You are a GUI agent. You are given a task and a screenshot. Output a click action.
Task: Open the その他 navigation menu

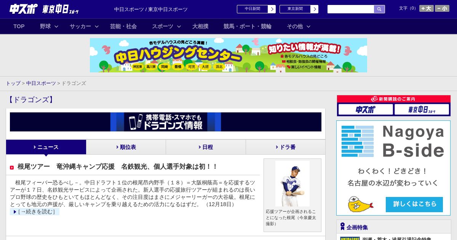pos(295,26)
